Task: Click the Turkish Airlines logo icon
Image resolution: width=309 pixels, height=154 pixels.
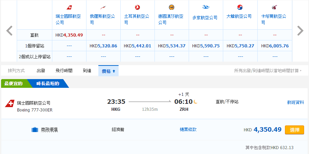Action: coord(137,8)
